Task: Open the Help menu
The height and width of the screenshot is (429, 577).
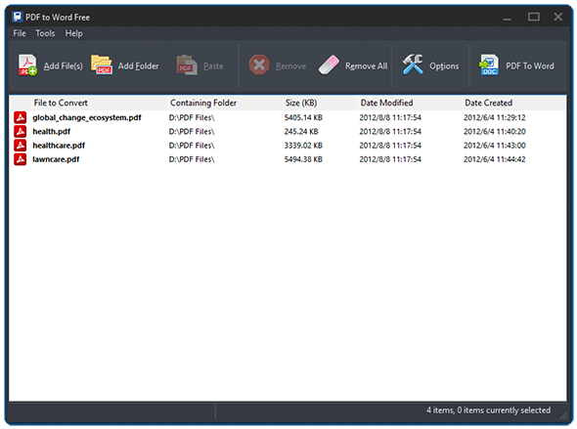Action: click(73, 33)
